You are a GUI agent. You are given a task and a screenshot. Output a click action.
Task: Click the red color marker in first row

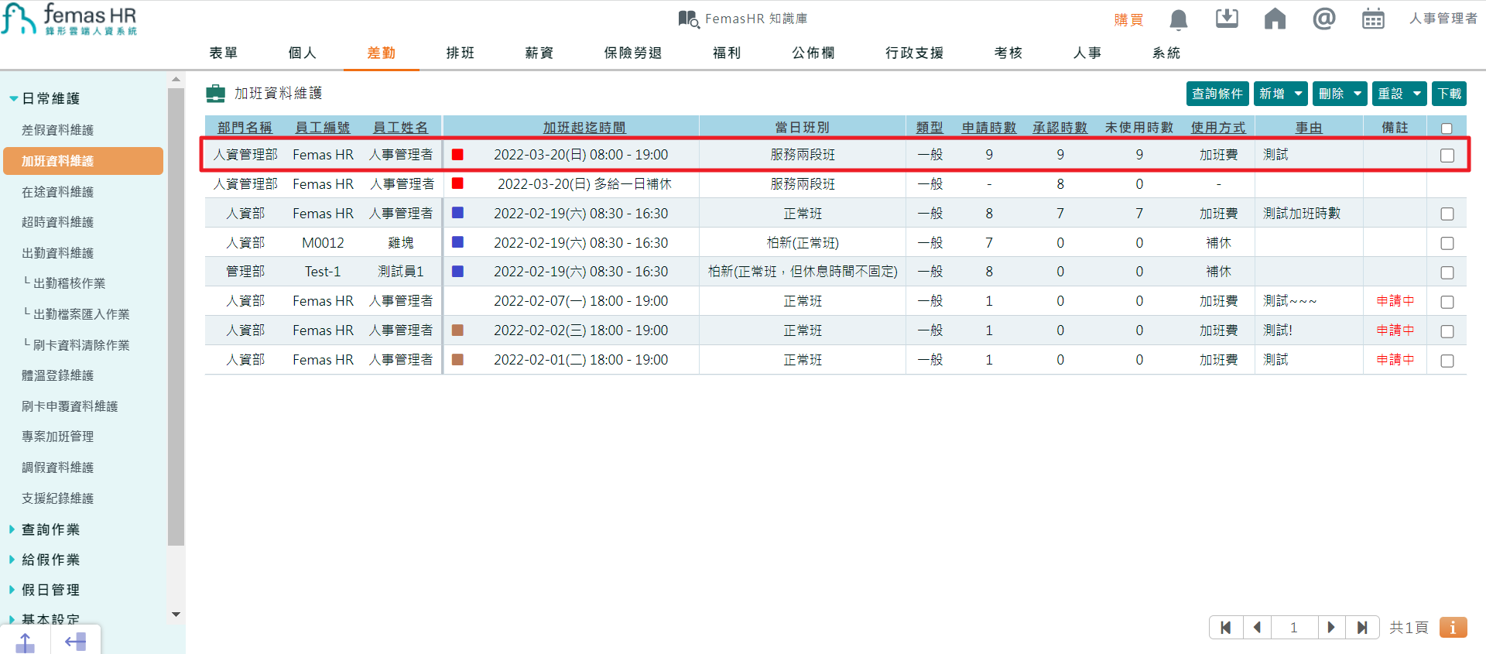click(x=457, y=155)
